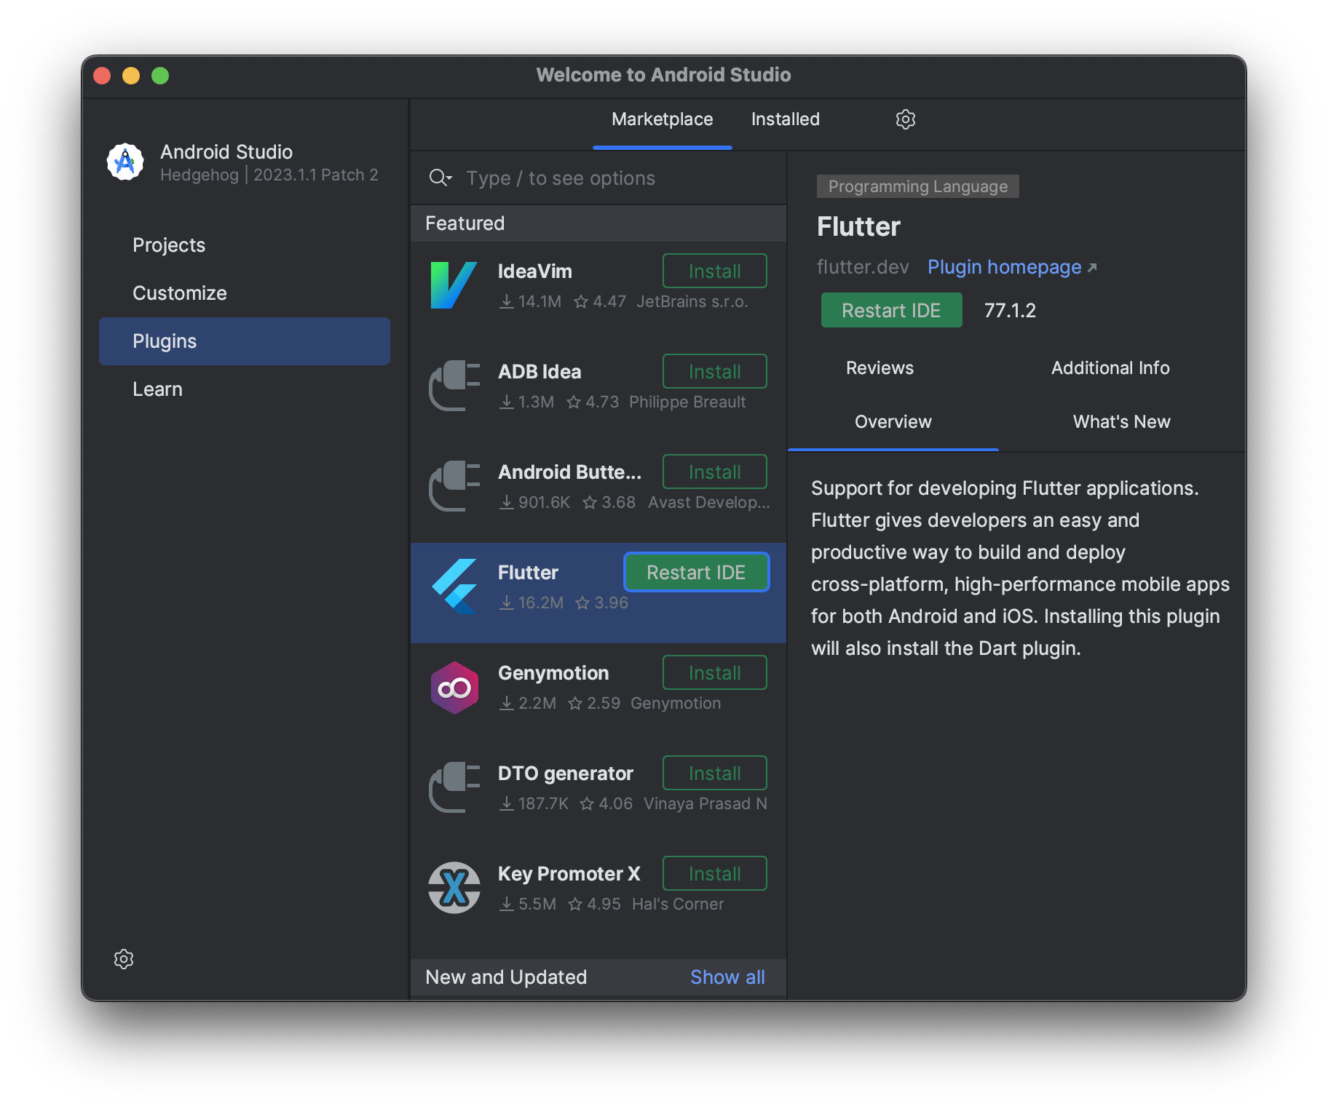Install the DTO generator plugin
This screenshot has width=1328, height=1109.
pyautogui.click(x=715, y=774)
